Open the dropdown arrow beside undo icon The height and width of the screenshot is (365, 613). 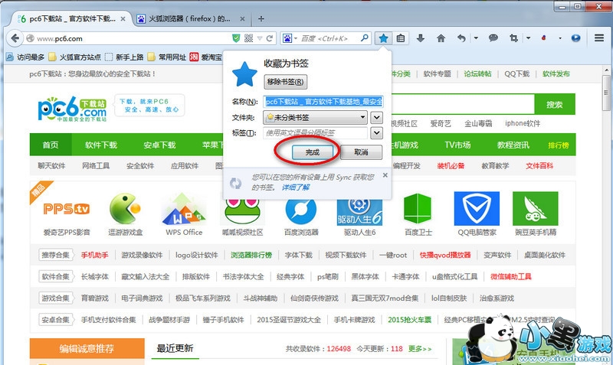point(476,38)
